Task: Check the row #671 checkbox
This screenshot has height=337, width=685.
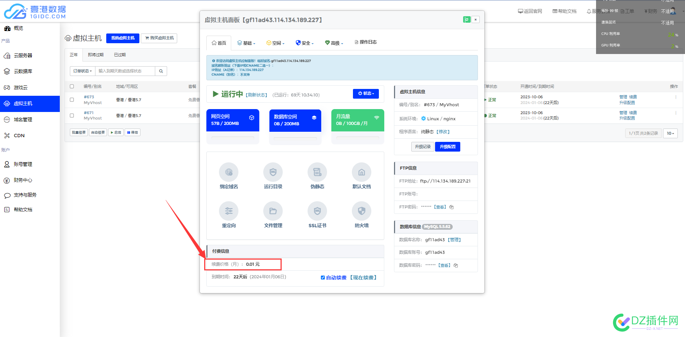Action: [x=72, y=116]
